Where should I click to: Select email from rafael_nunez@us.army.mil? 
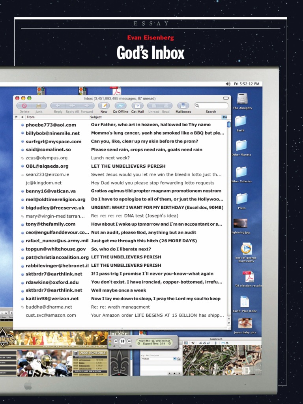(121, 241)
